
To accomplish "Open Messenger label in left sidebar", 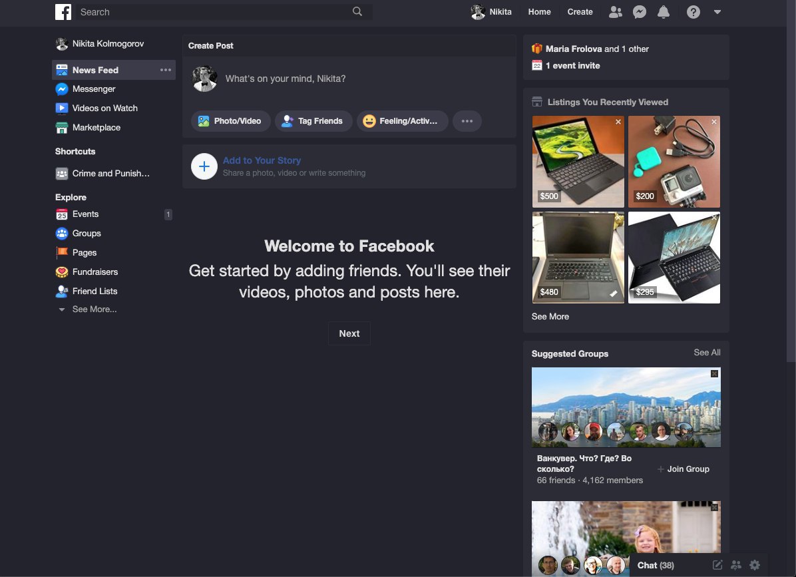I will tap(94, 89).
